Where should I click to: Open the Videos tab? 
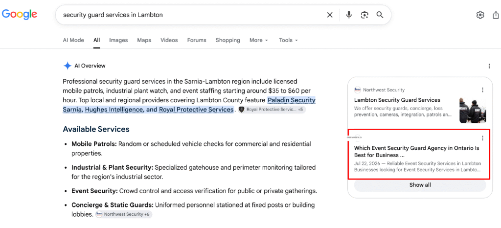coord(169,40)
